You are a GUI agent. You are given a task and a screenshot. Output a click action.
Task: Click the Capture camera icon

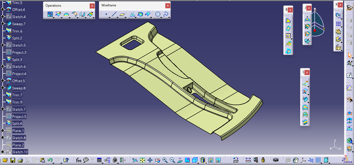pos(276,160)
